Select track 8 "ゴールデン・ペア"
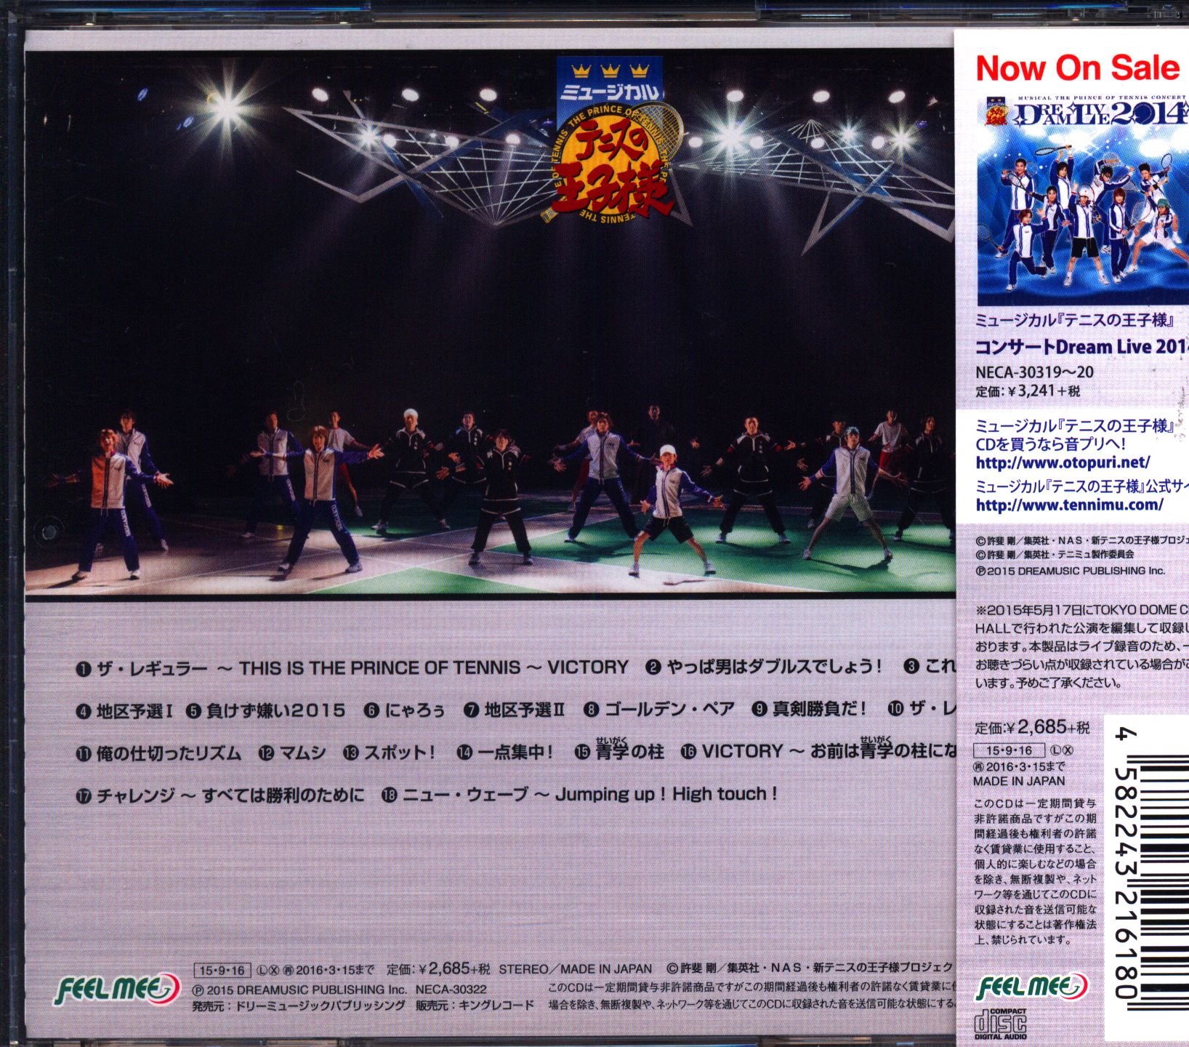Screen dimensions: 1189x1047 coord(658,710)
